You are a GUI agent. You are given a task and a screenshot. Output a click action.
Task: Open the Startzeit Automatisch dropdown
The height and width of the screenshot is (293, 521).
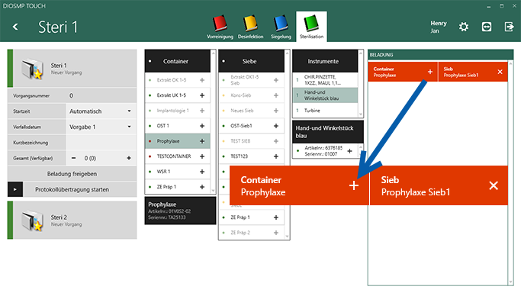(x=101, y=111)
